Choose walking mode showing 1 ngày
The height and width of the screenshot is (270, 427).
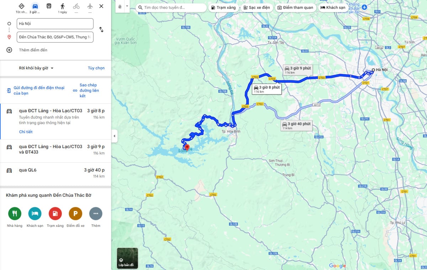(x=63, y=6)
